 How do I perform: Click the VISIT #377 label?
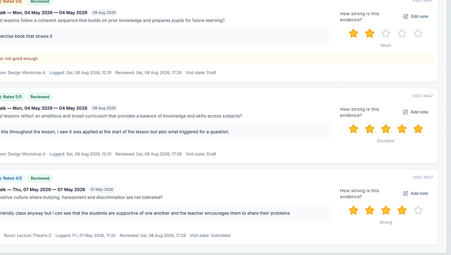pos(423,177)
